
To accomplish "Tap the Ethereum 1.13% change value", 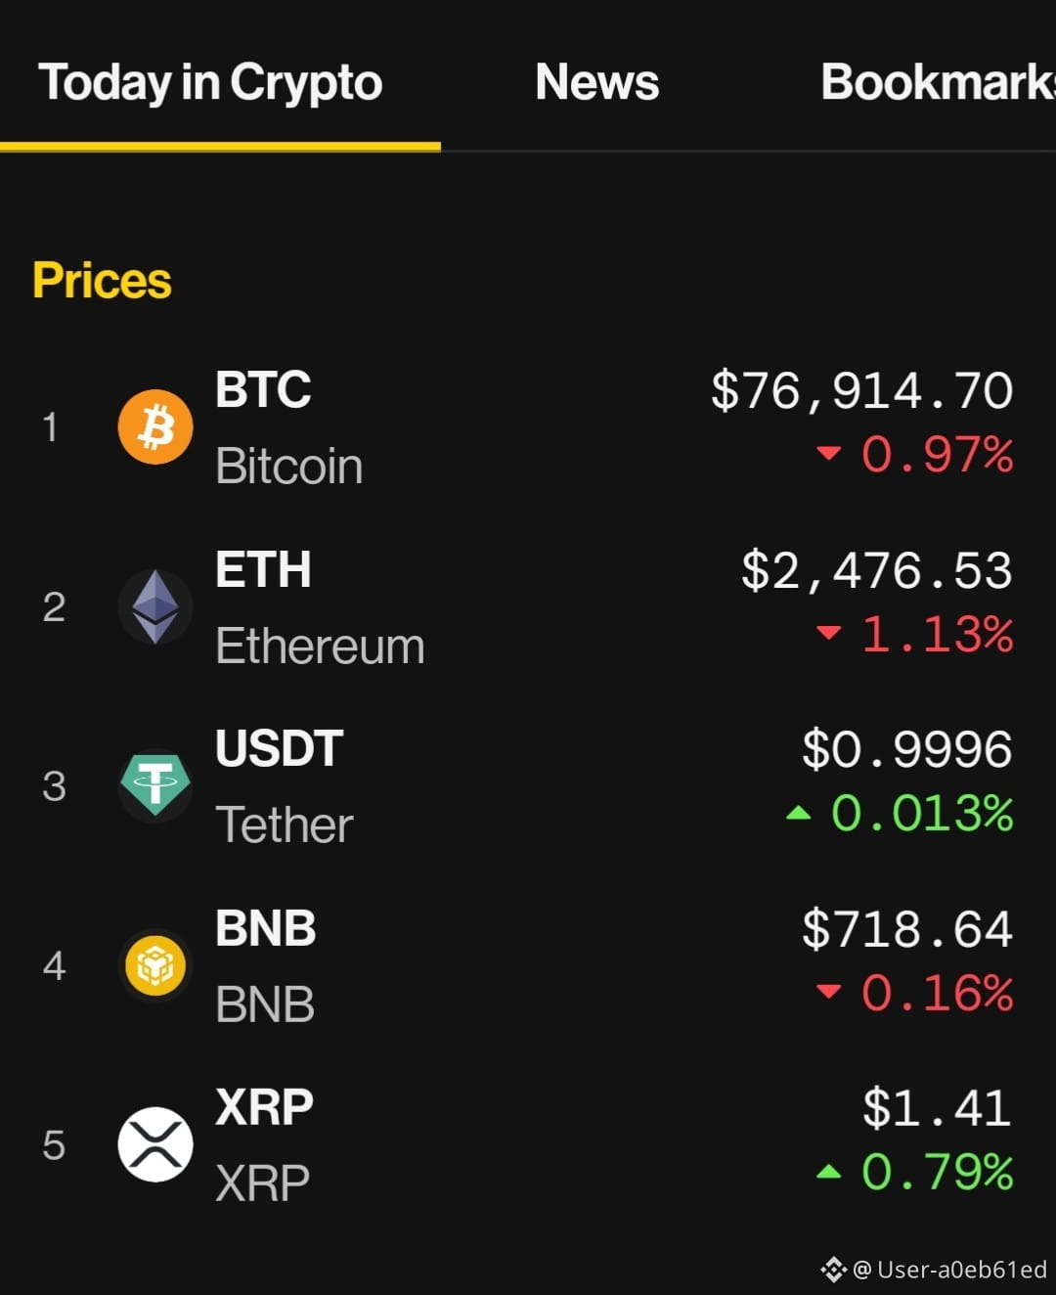I will pyautogui.click(x=937, y=635).
